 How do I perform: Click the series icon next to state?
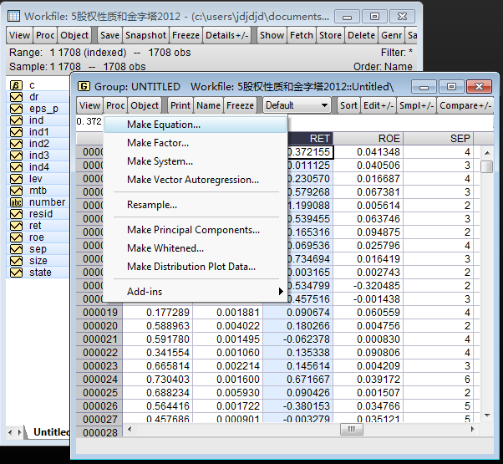[16, 273]
